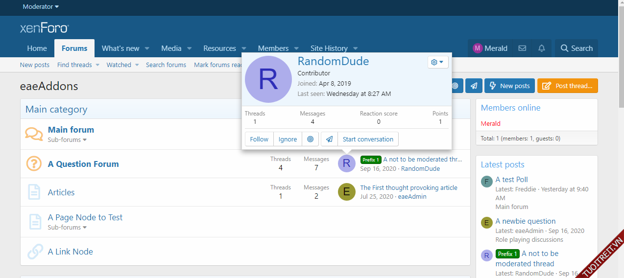Click the Link Node chain icon
This screenshot has height=278, width=624.
click(35, 252)
